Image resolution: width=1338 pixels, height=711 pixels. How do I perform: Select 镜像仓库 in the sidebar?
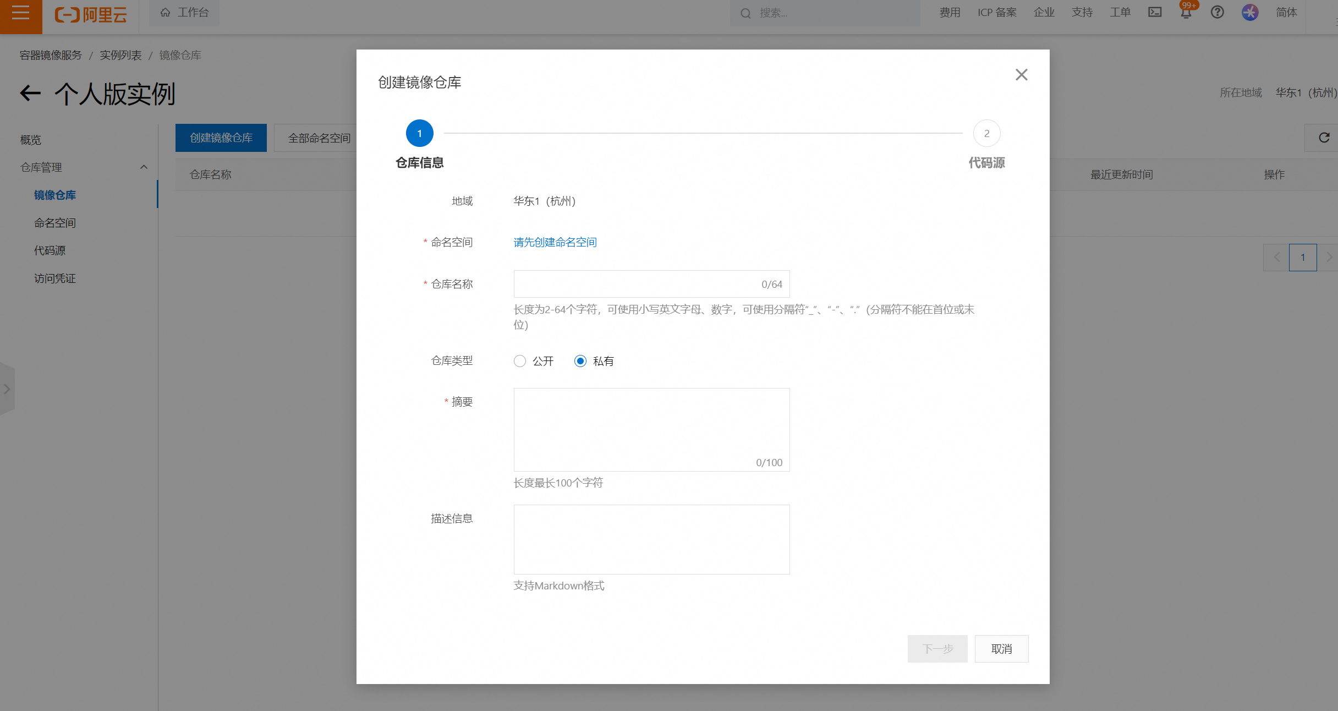click(x=55, y=195)
